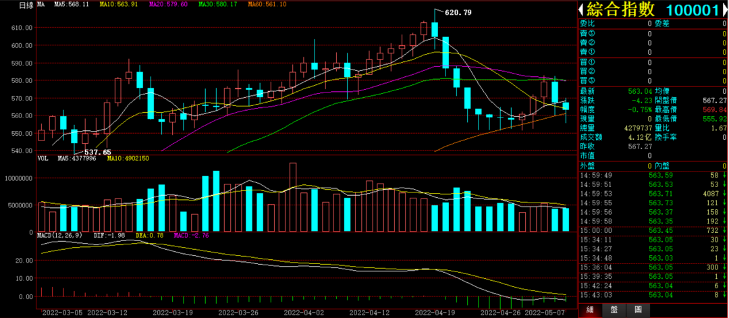Image resolution: width=729 pixels, height=318 pixels.
Task: Select the 日線 period label
Action: 26,5
